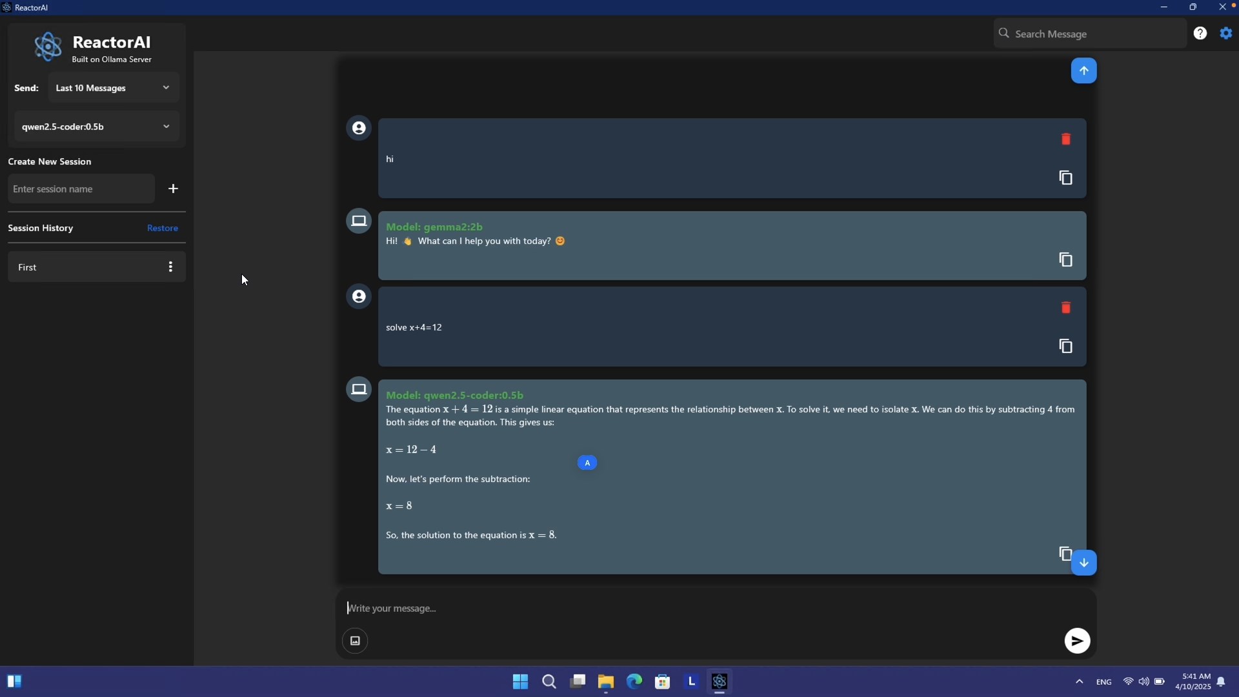The width and height of the screenshot is (1239, 697).
Task: Open settings with the gear icon
Action: click(x=1226, y=34)
